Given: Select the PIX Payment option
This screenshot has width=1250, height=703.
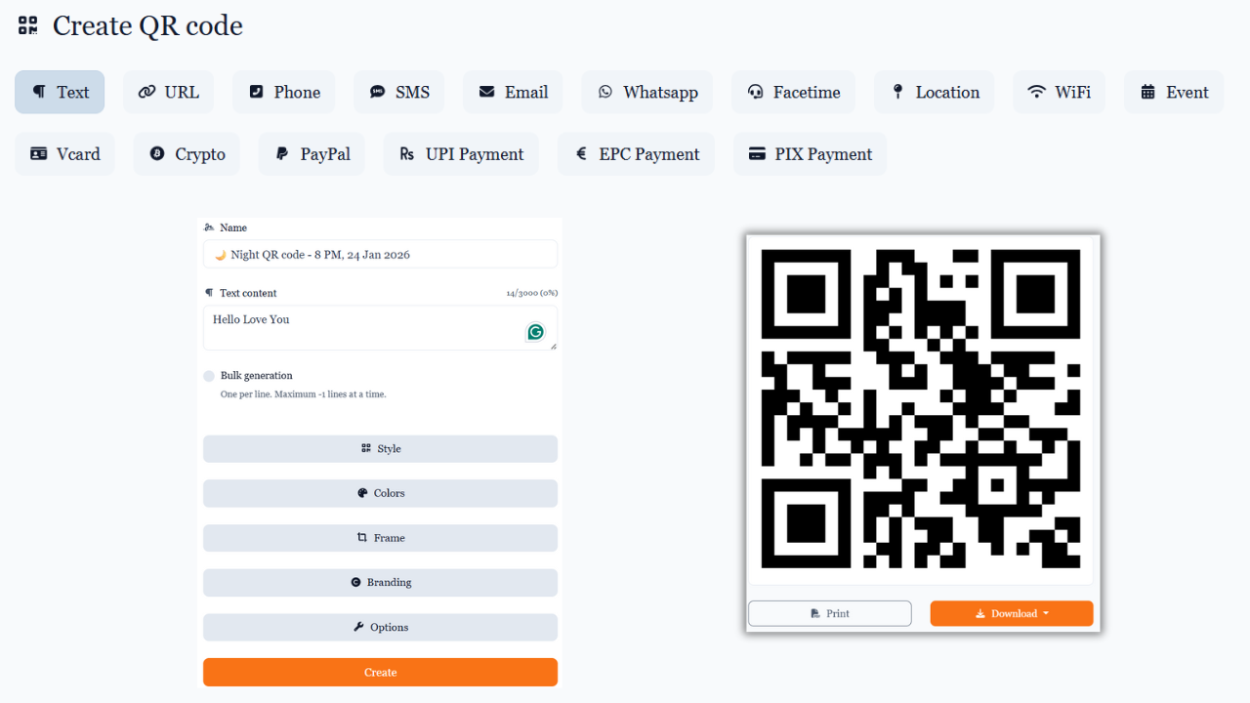Looking at the screenshot, I should point(810,153).
